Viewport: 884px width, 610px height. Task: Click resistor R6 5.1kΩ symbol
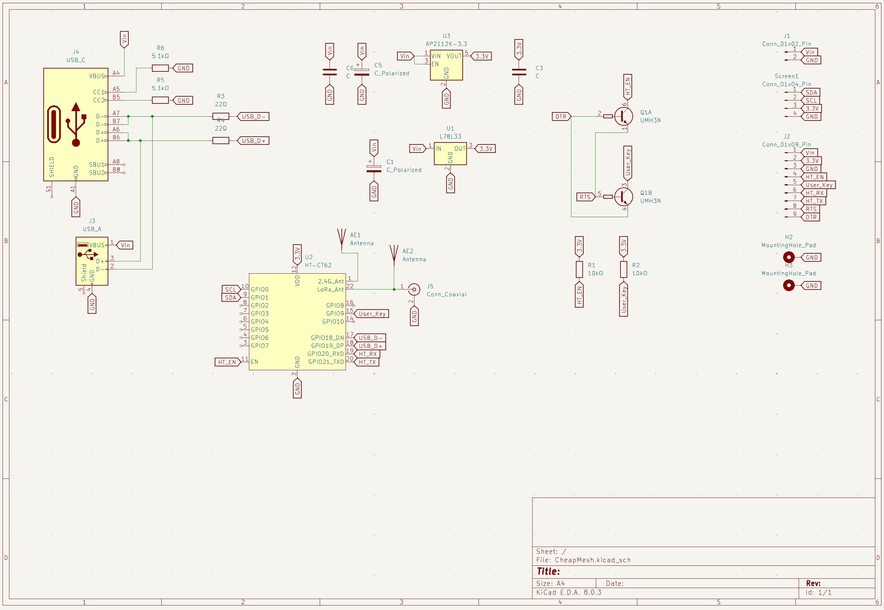coord(160,68)
